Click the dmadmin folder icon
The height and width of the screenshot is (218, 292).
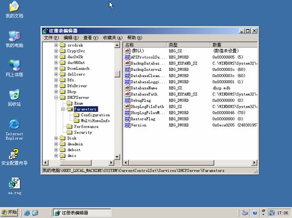pyautogui.click(x=63, y=144)
